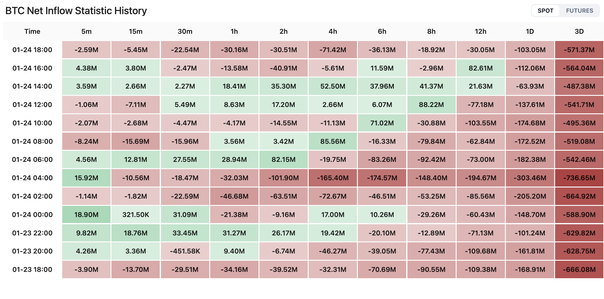Screen dimensions: 604x299
Task: Select the 1h column header
Action: coord(234,31)
